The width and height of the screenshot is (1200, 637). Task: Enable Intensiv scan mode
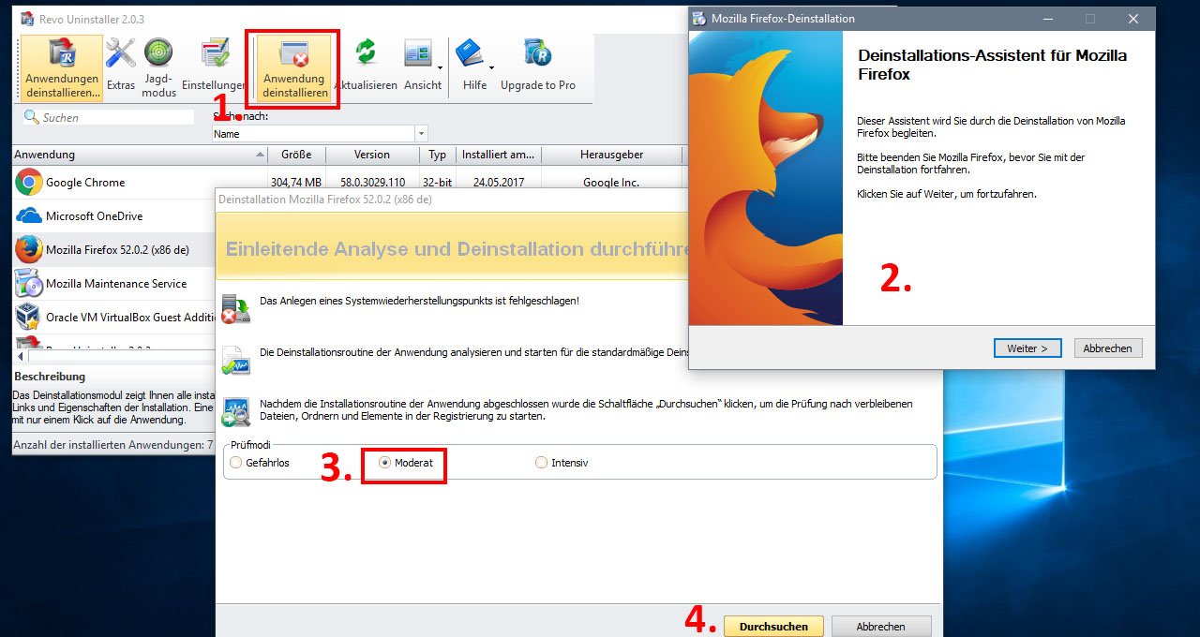[541, 463]
